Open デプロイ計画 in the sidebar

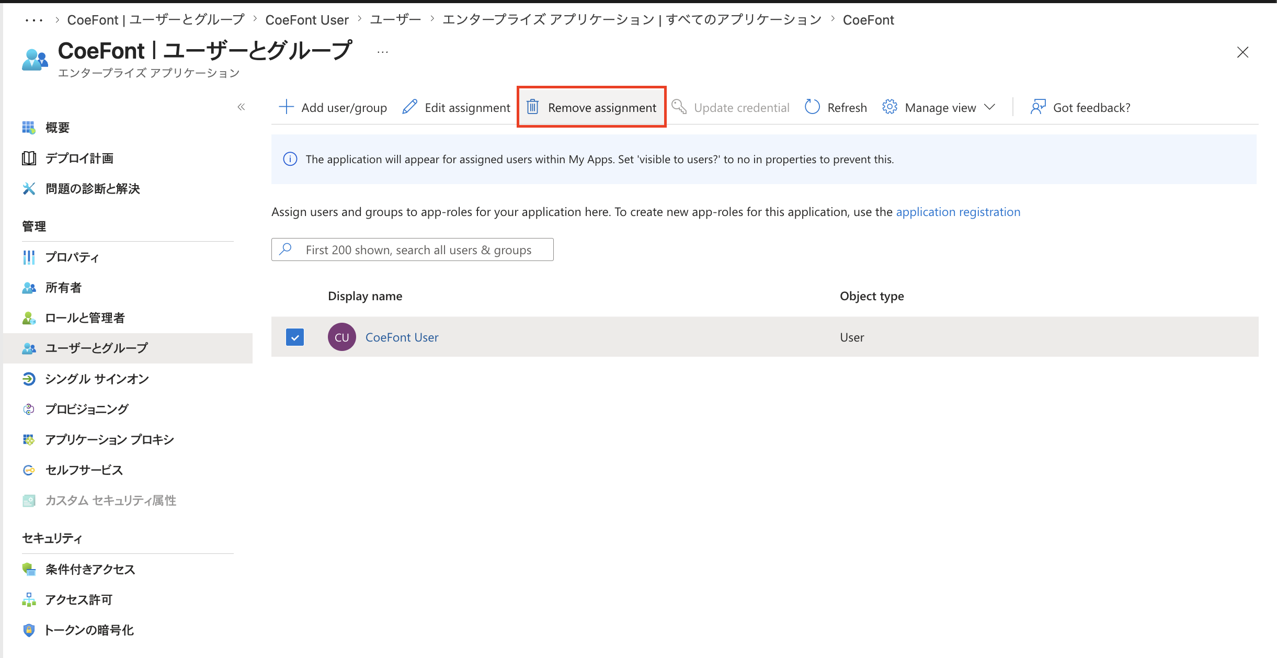pos(79,158)
